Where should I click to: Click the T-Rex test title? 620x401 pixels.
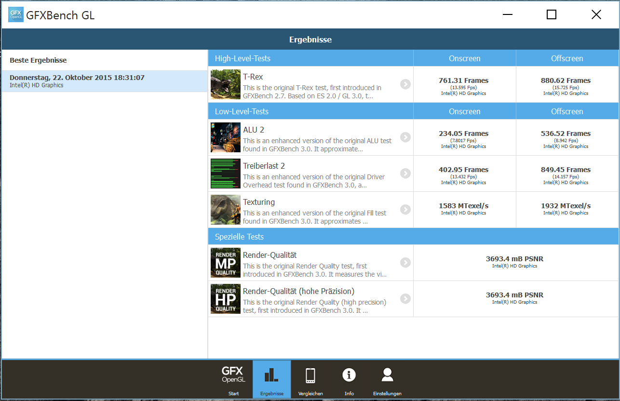(253, 77)
